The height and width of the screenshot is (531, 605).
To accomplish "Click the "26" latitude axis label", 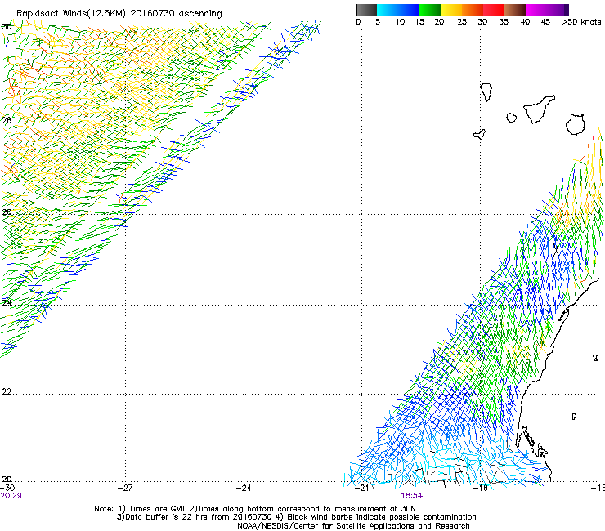I will click(7, 212).
